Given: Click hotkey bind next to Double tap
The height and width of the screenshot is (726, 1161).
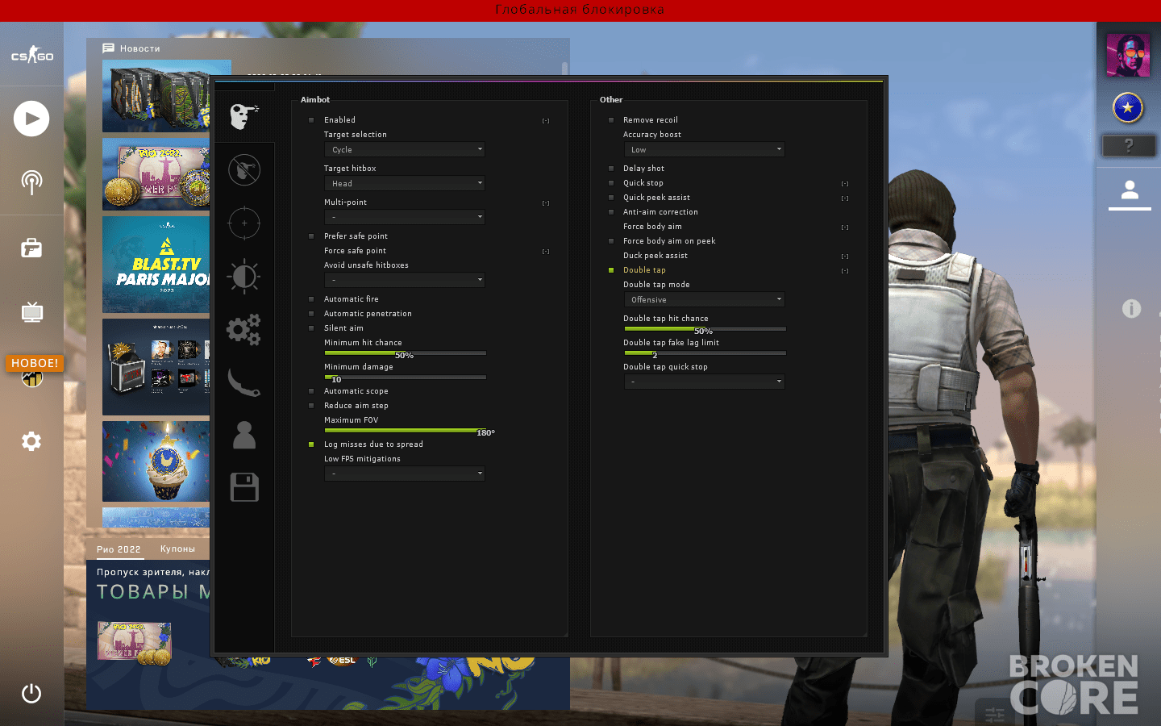Looking at the screenshot, I should pos(845,271).
